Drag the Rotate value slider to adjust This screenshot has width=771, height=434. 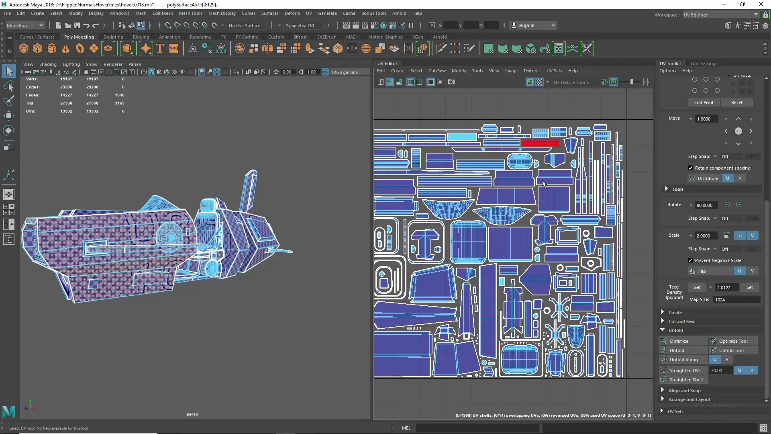(706, 205)
